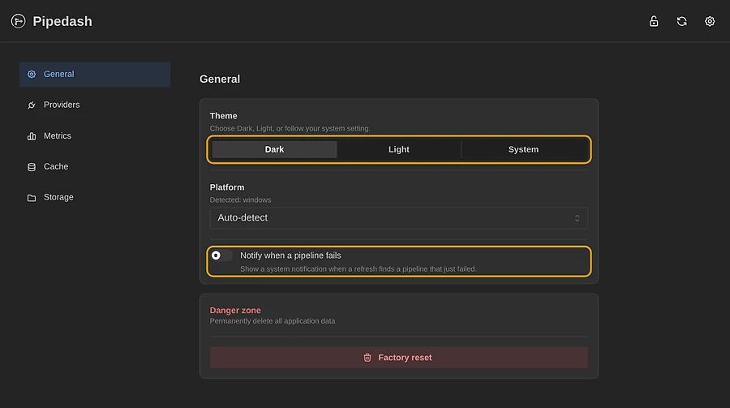Click the folder icon beside Storage

(32, 197)
